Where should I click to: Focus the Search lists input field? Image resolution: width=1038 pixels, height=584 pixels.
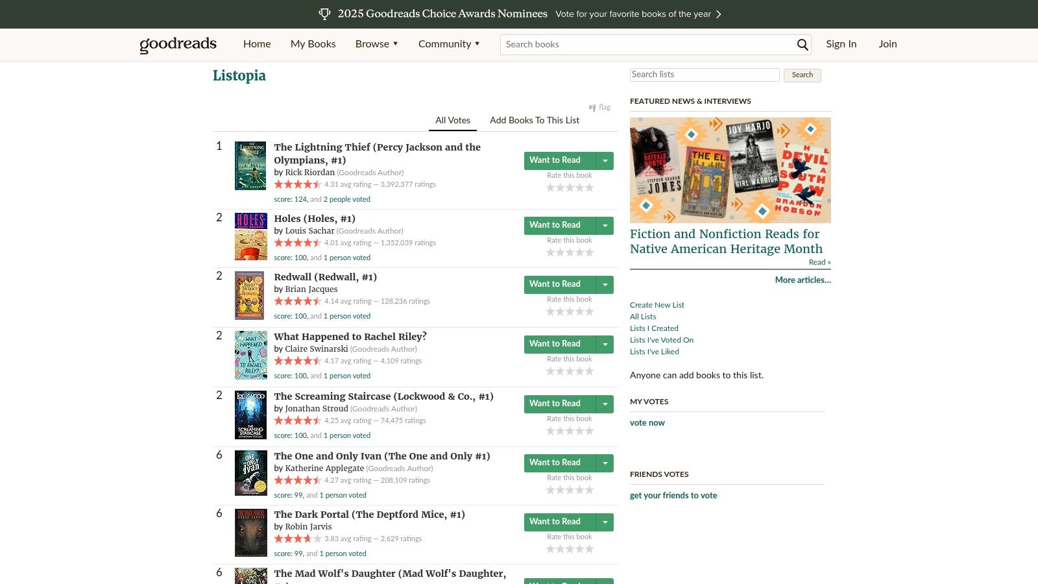tap(705, 75)
